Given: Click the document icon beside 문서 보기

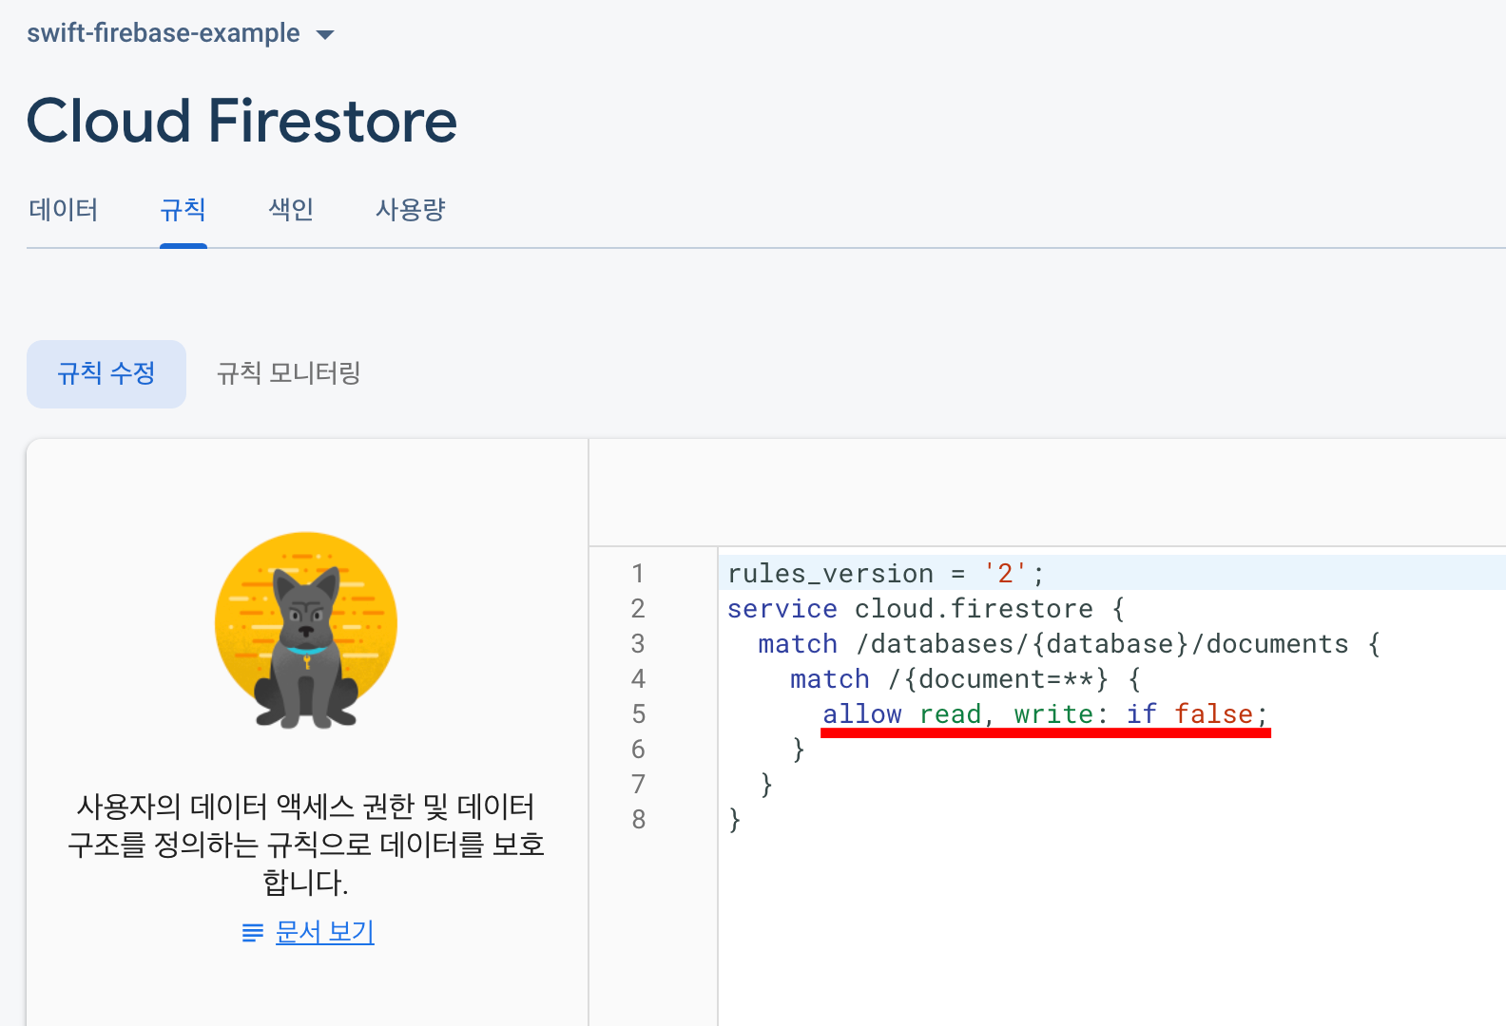Looking at the screenshot, I should [x=253, y=933].
